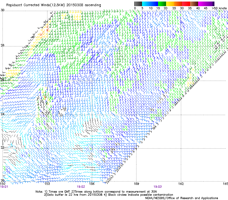The width and height of the screenshot is (228, 200).
Task: Click the longitude axis label "159"
Action: (x=136, y=184)
